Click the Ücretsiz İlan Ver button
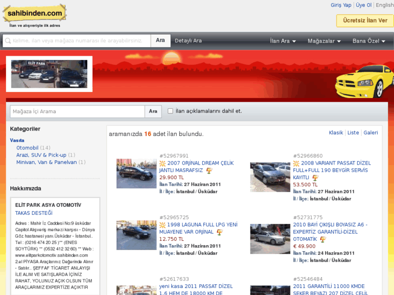 tap(365, 21)
